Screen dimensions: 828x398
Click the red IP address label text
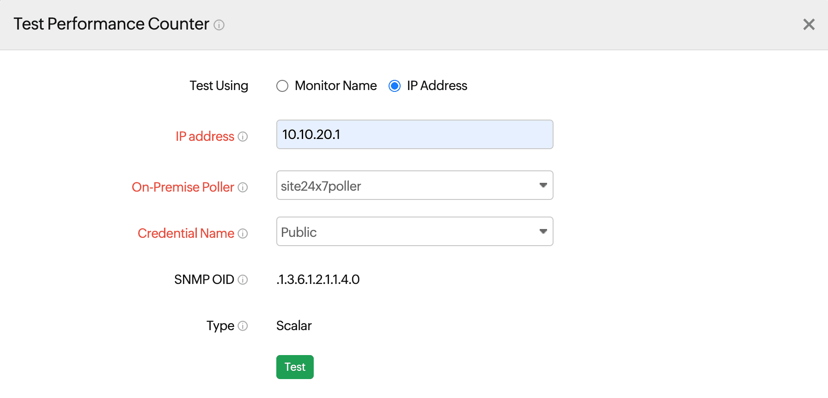pyautogui.click(x=205, y=136)
